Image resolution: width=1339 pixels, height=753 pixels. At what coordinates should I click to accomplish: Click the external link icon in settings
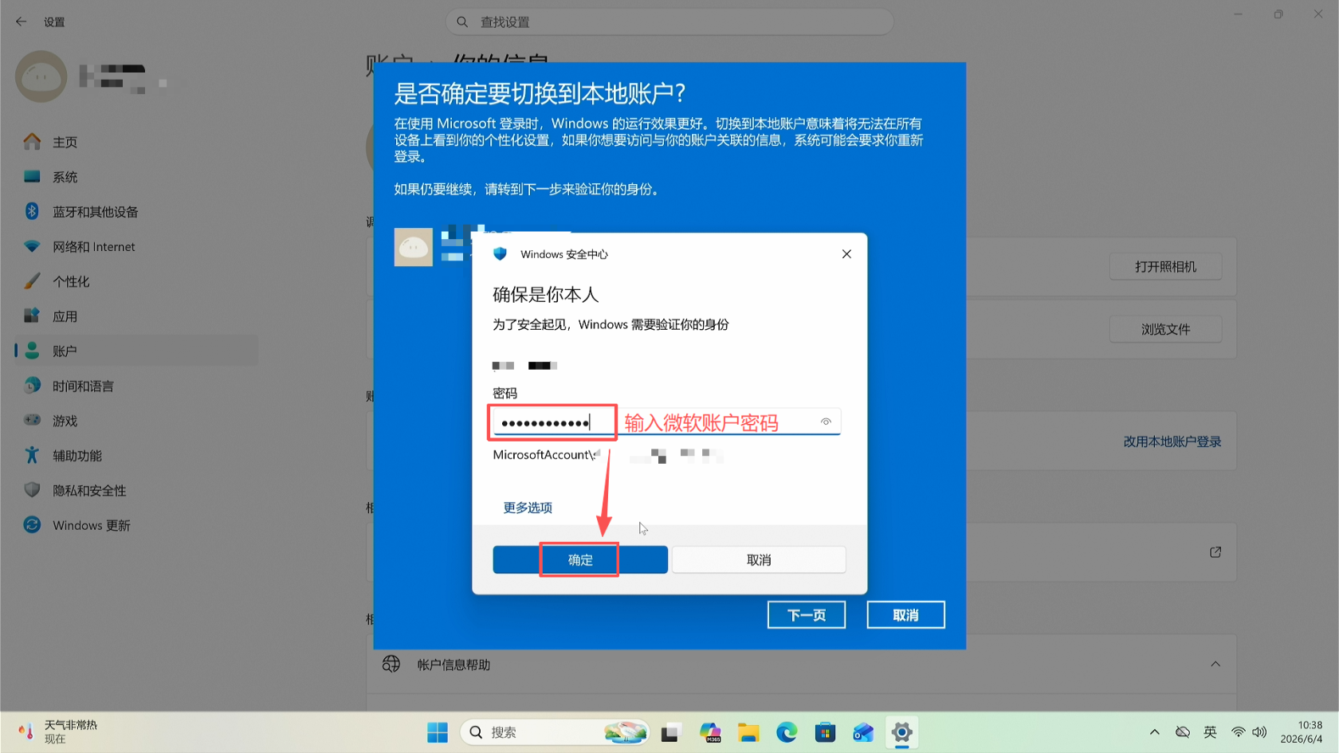click(1215, 552)
